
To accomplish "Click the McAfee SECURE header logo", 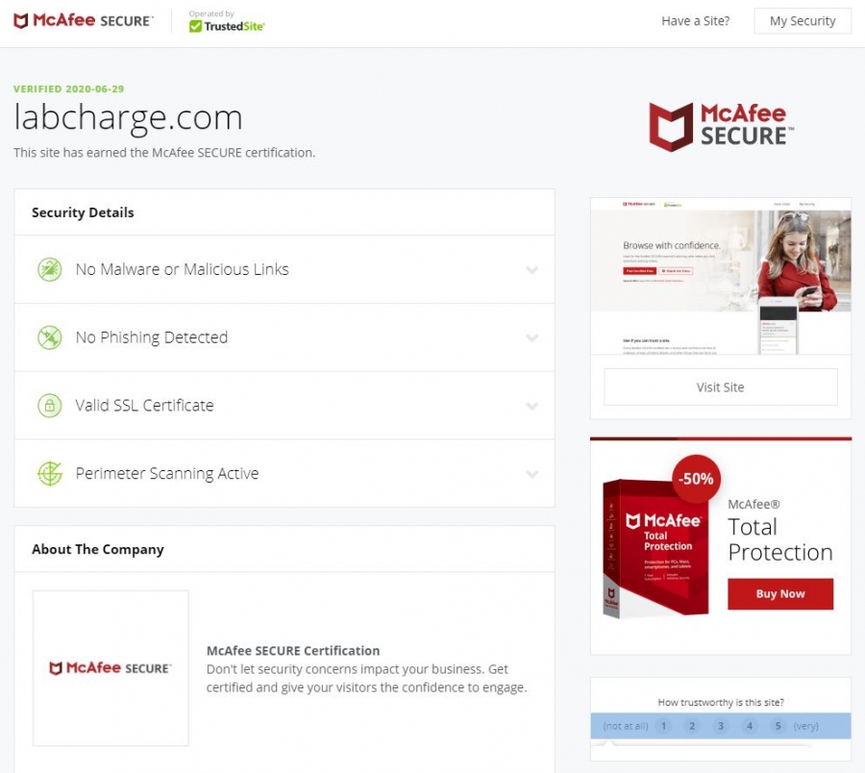I will point(84,20).
